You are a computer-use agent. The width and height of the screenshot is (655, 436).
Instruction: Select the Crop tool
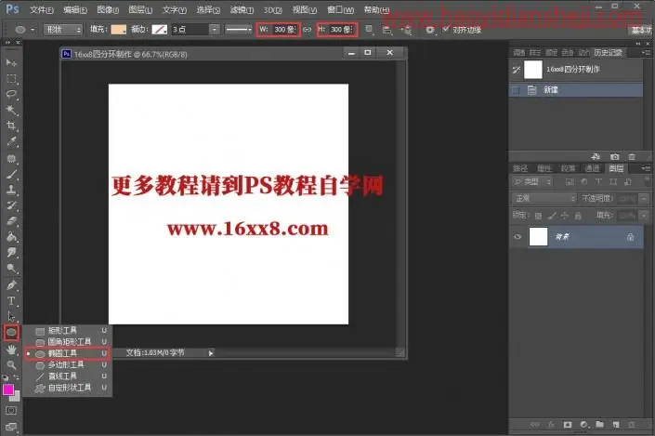(11, 126)
